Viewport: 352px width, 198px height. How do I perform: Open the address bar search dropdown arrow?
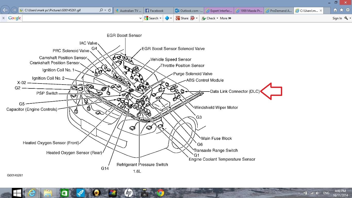point(105,10)
